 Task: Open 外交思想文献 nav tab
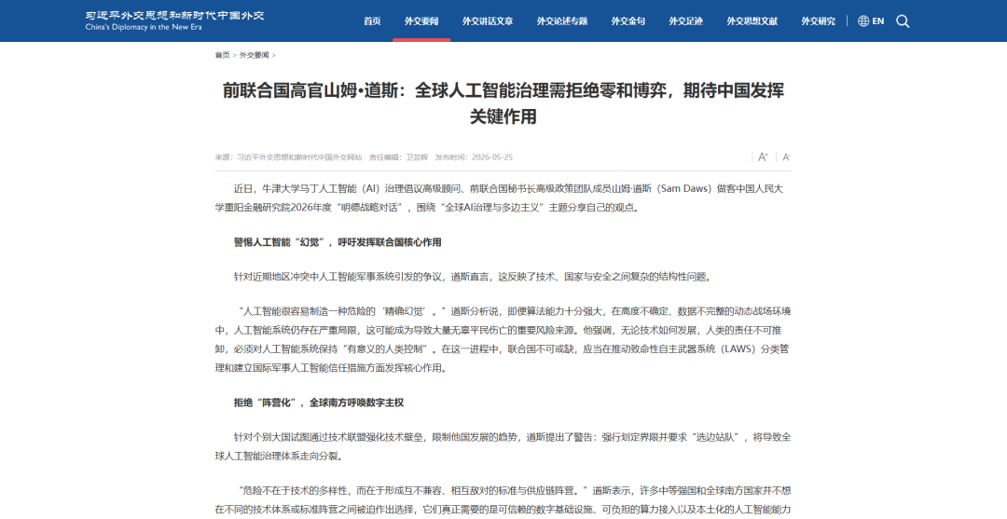[x=752, y=21]
